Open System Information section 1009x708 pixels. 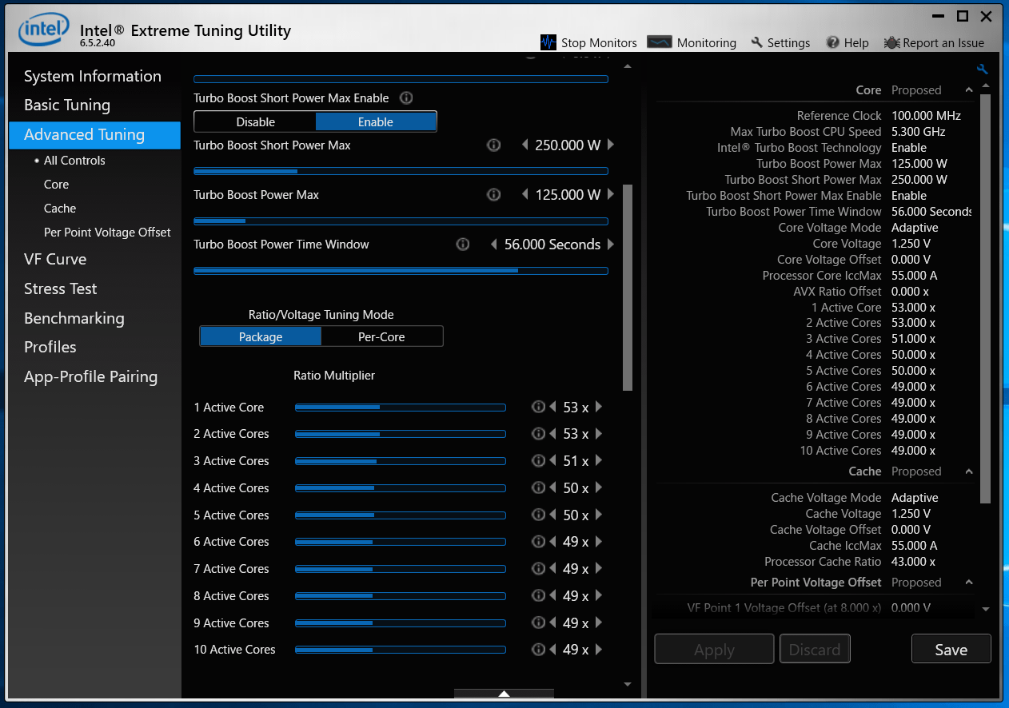tap(93, 76)
